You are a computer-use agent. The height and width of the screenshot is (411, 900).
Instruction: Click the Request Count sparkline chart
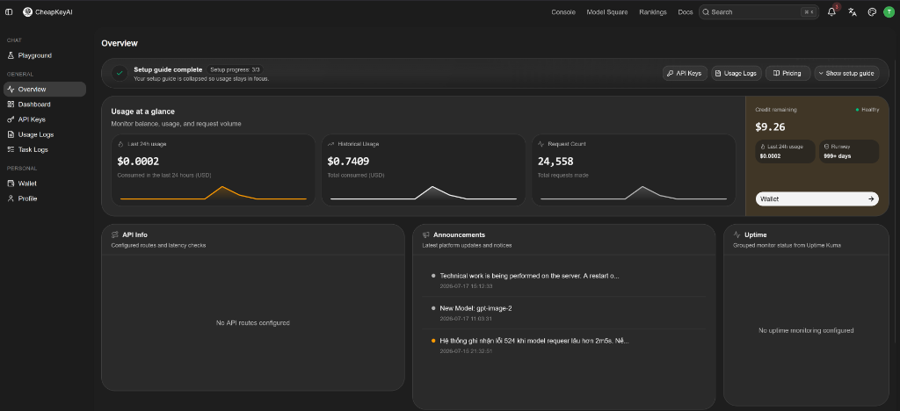[633, 193]
